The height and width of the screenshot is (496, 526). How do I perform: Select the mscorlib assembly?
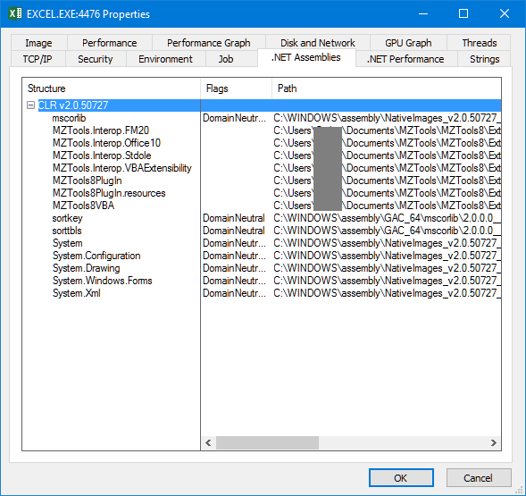click(69, 118)
